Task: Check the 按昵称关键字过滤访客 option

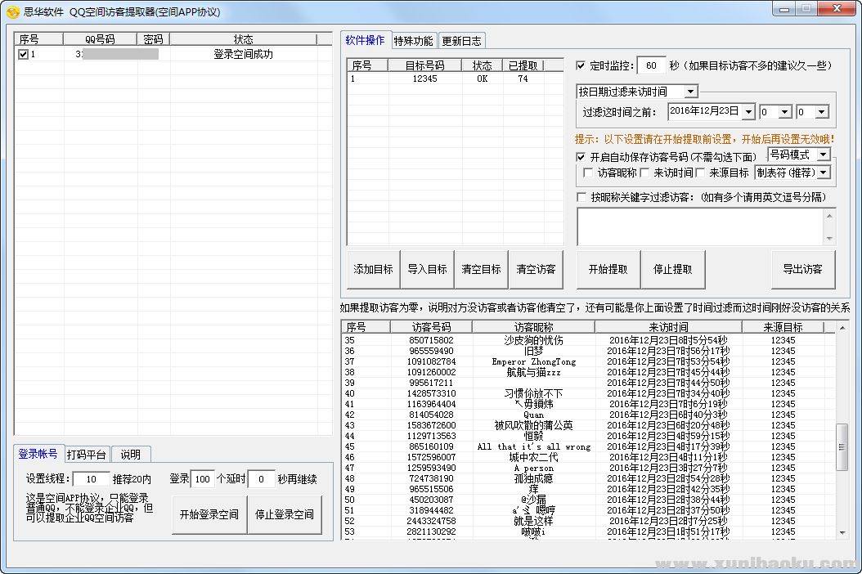Action: 581,197
